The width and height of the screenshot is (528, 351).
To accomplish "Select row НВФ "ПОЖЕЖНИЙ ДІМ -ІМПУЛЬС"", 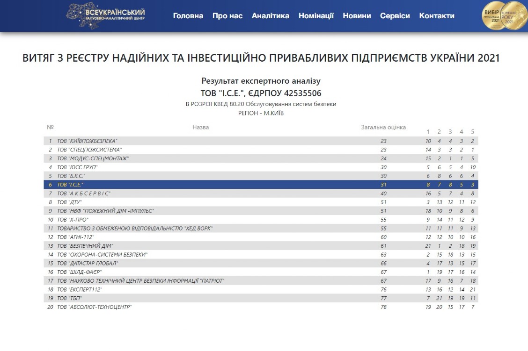I will tap(261, 211).
